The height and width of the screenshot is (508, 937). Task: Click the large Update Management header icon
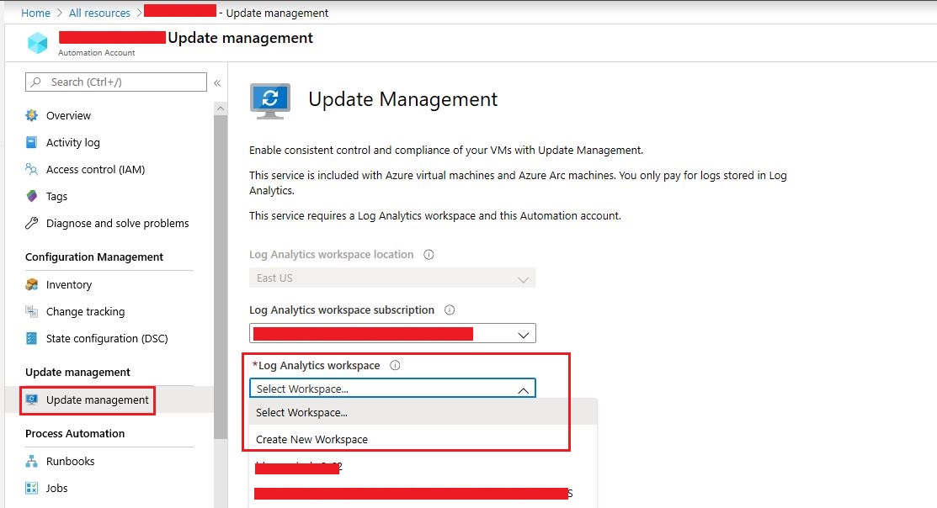(x=270, y=101)
